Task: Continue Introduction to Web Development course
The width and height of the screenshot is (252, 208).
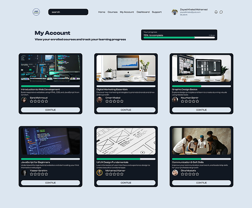Action: [50, 110]
